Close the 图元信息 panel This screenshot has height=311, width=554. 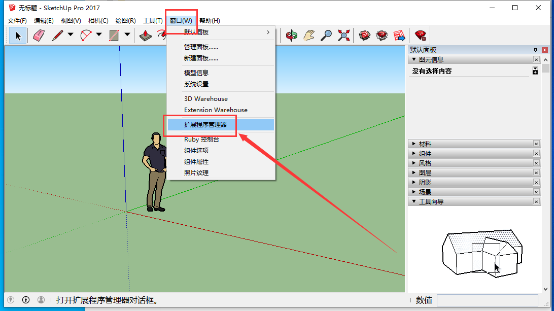coord(536,60)
